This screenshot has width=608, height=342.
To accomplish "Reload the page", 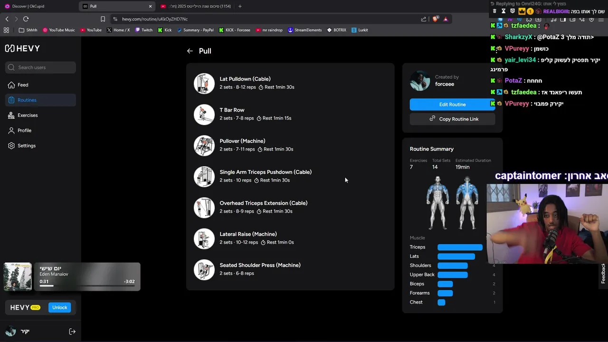I will click(x=26, y=19).
